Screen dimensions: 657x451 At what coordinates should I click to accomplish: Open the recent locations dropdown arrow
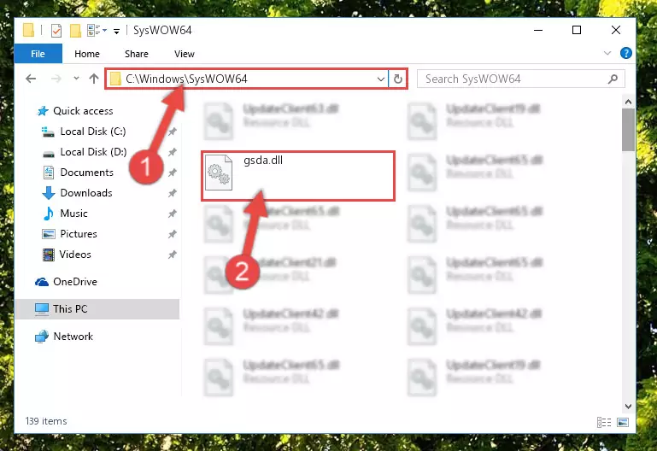coord(76,78)
